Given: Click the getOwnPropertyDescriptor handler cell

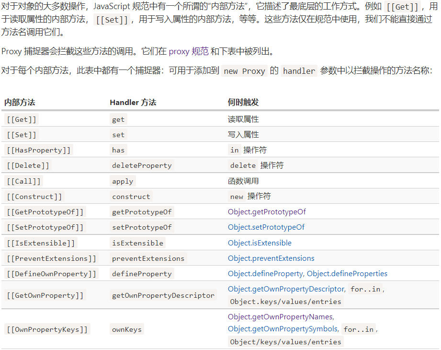Looking at the screenshot, I should (x=163, y=295).
